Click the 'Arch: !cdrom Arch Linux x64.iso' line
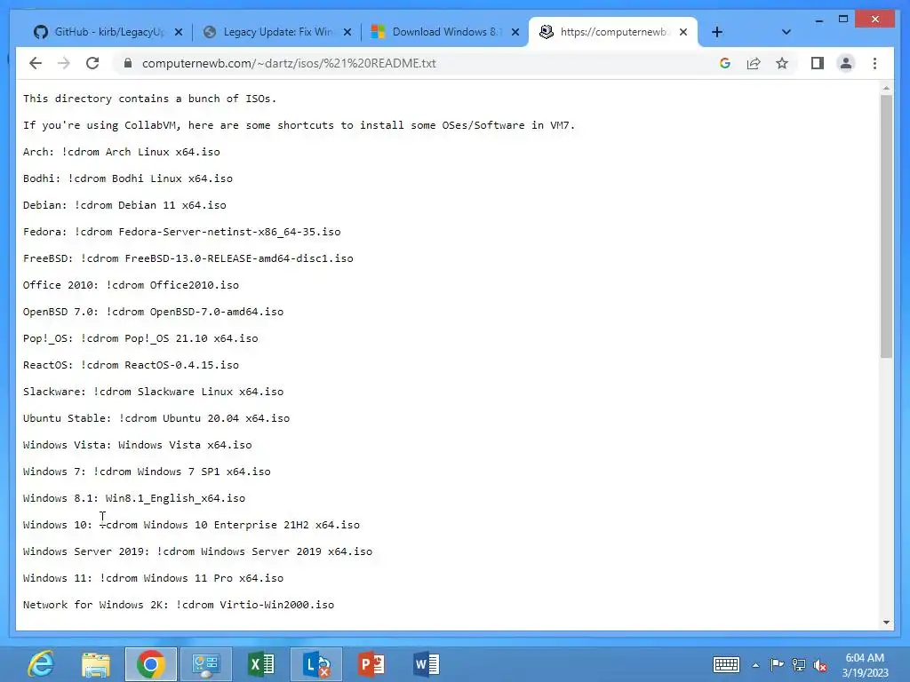 (121, 152)
